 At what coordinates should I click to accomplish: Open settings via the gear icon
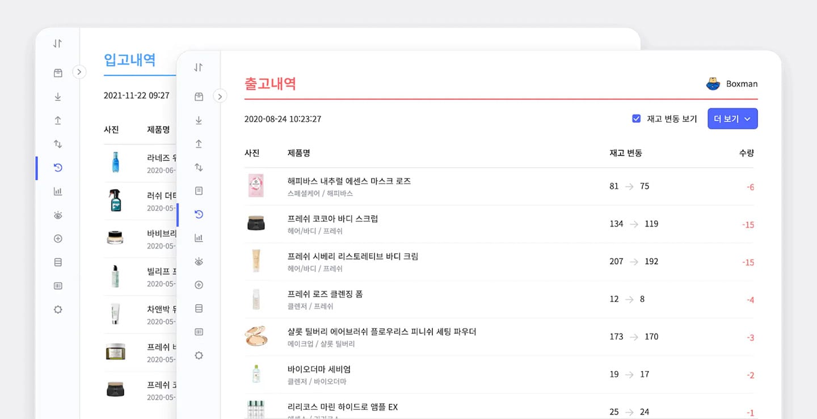click(199, 355)
